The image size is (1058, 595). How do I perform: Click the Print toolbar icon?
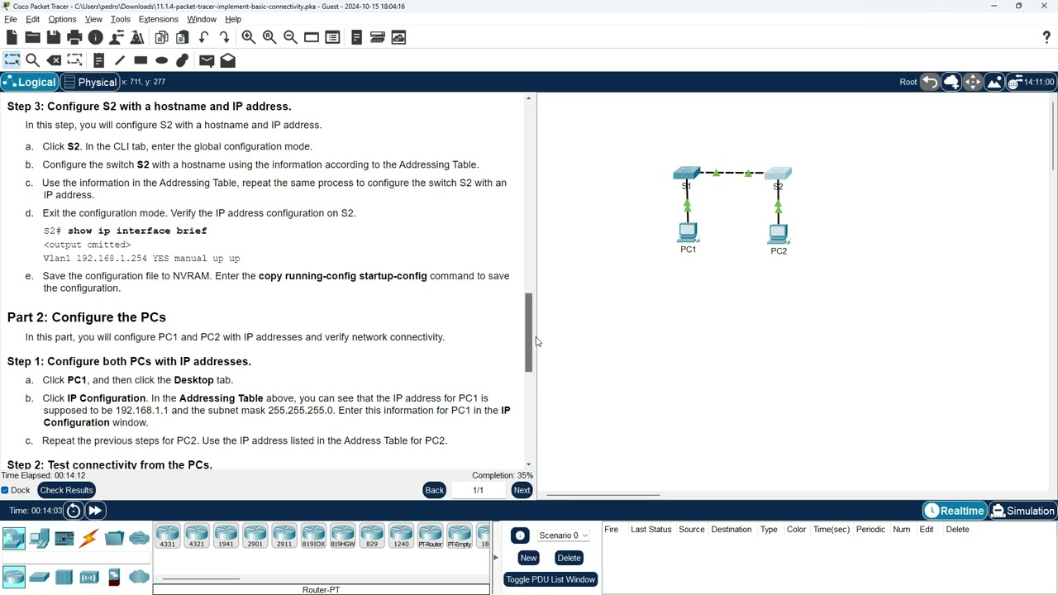74,37
